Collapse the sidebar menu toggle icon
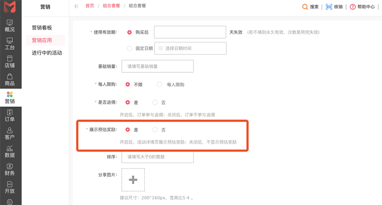This screenshot has width=382, height=205. 76,6
